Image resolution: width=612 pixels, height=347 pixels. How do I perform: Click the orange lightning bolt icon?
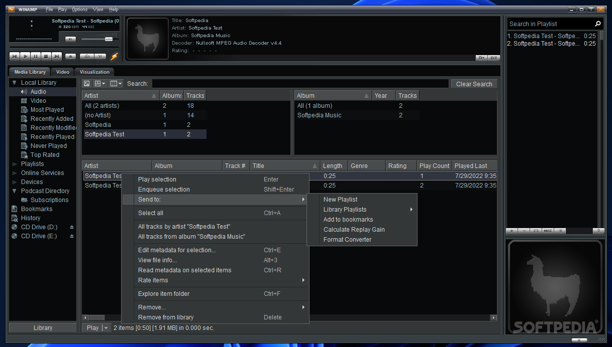coord(114,57)
